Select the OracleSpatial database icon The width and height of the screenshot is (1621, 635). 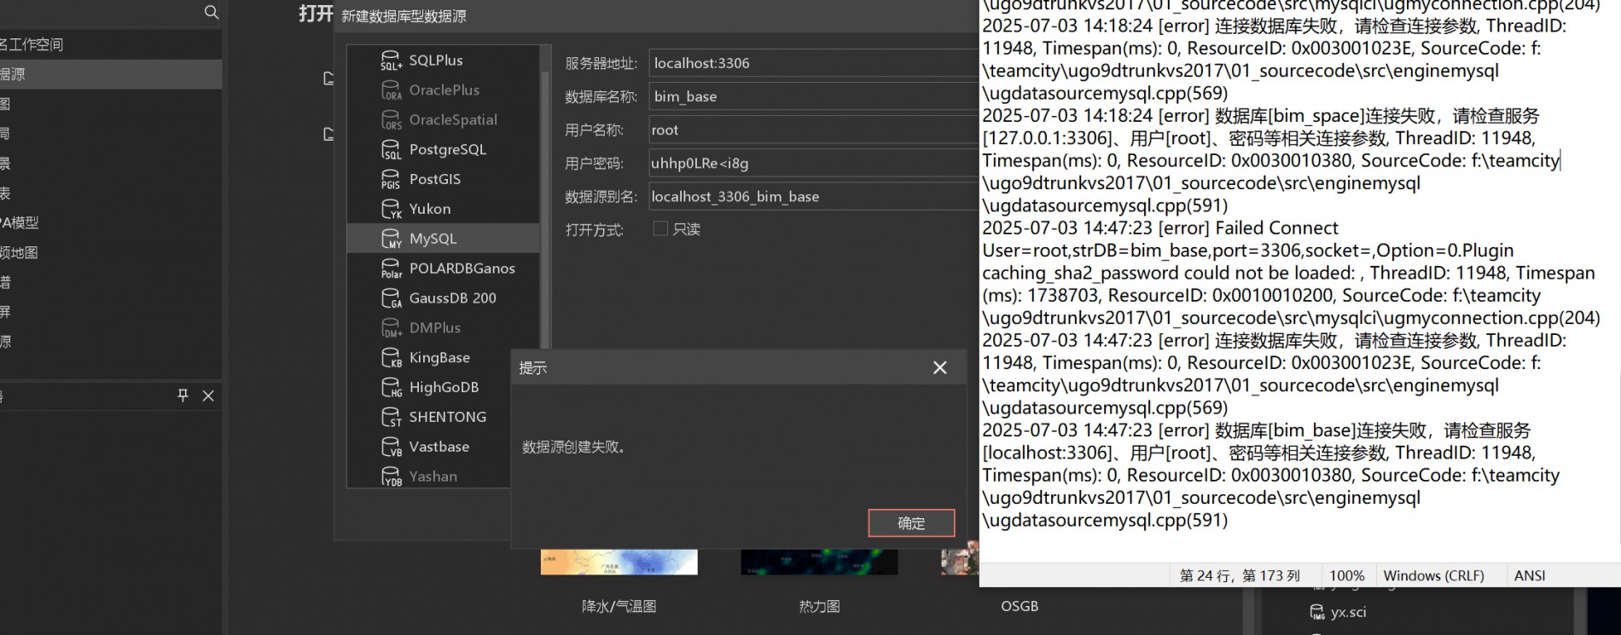point(391,120)
